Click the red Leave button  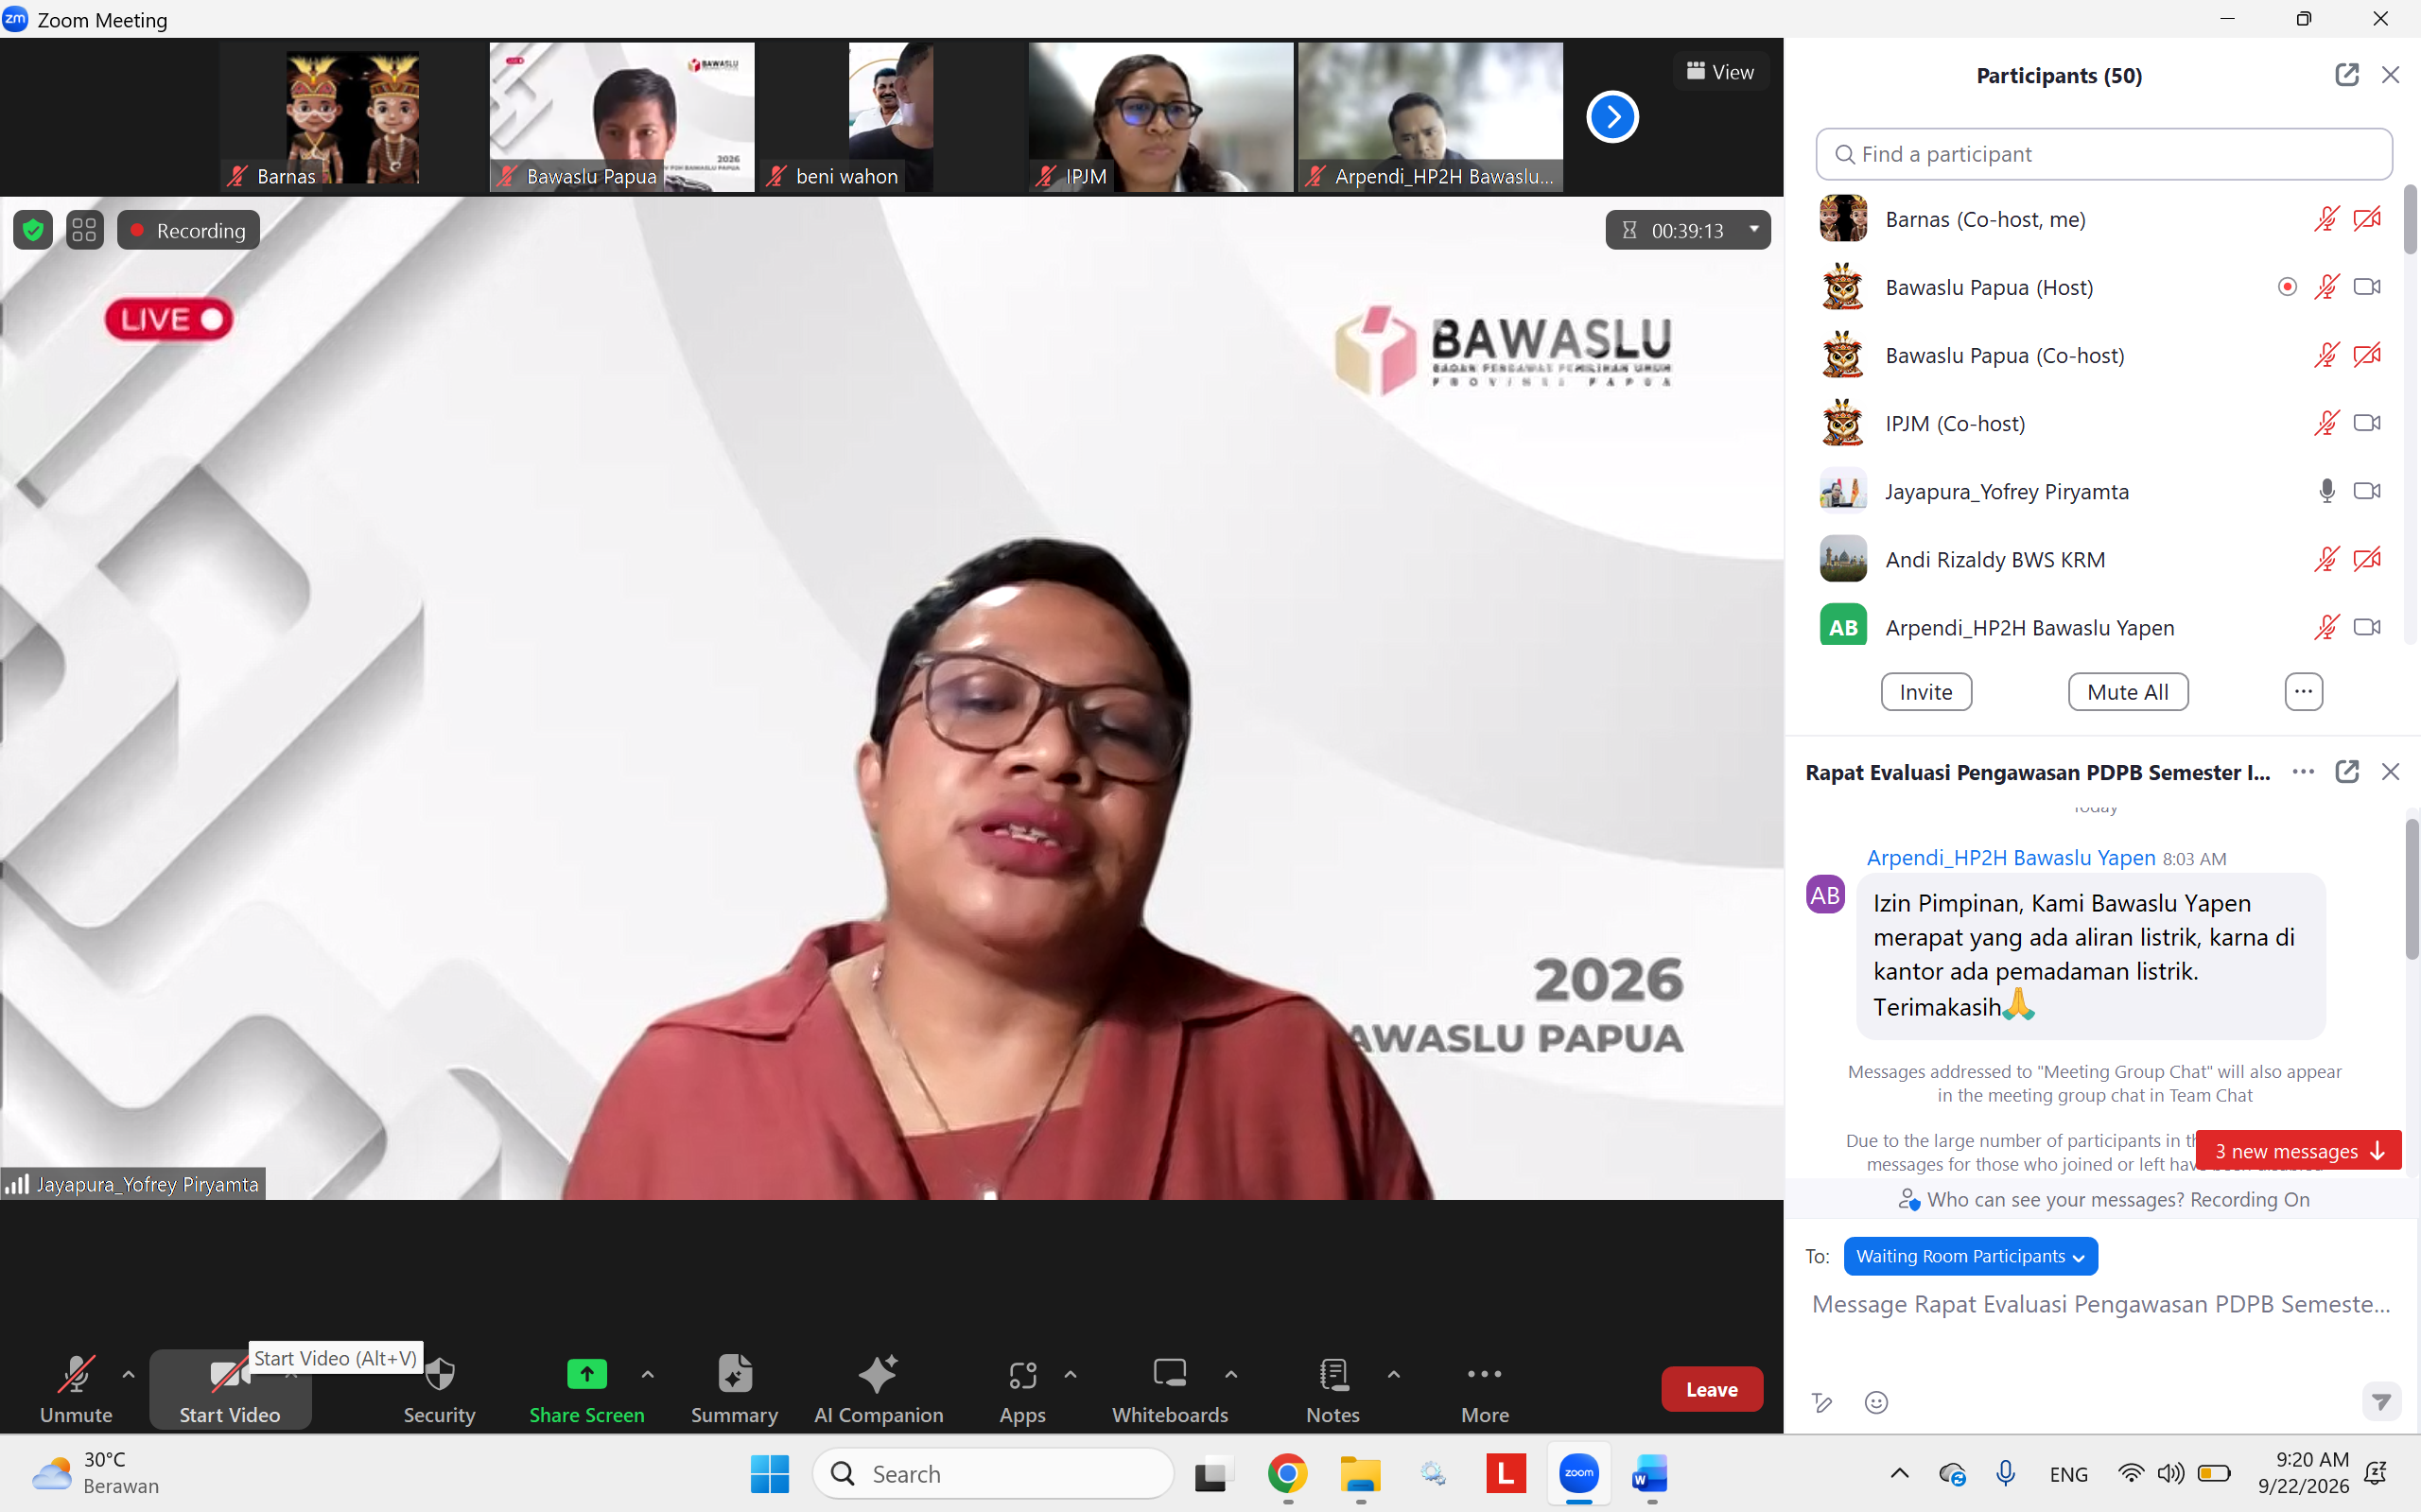pyautogui.click(x=1711, y=1389)
